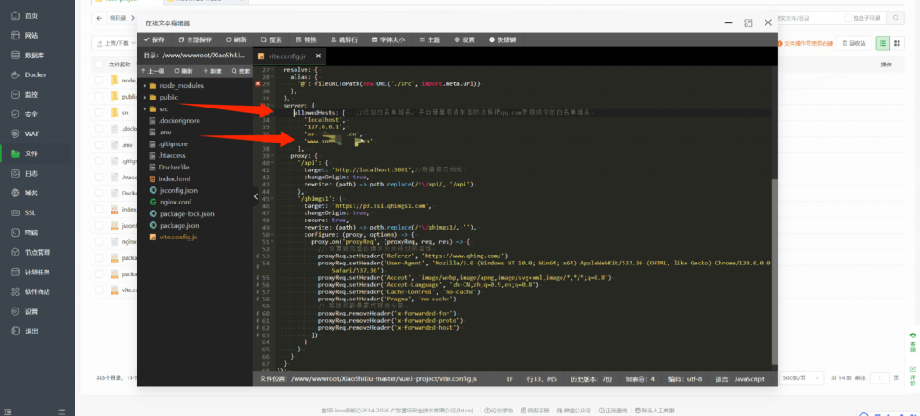Click the 保存 (Save) toolbar icon
This screenshot has width=920, height=416.
pyautogui.click(x=154, y=39)
